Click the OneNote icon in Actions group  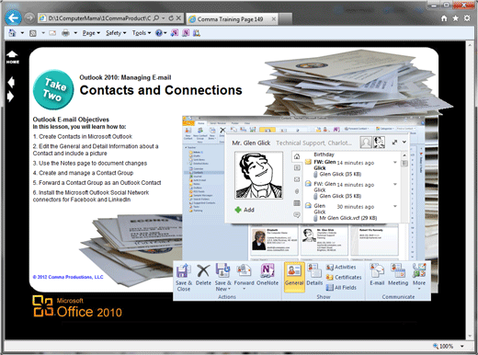pos(267,275)
